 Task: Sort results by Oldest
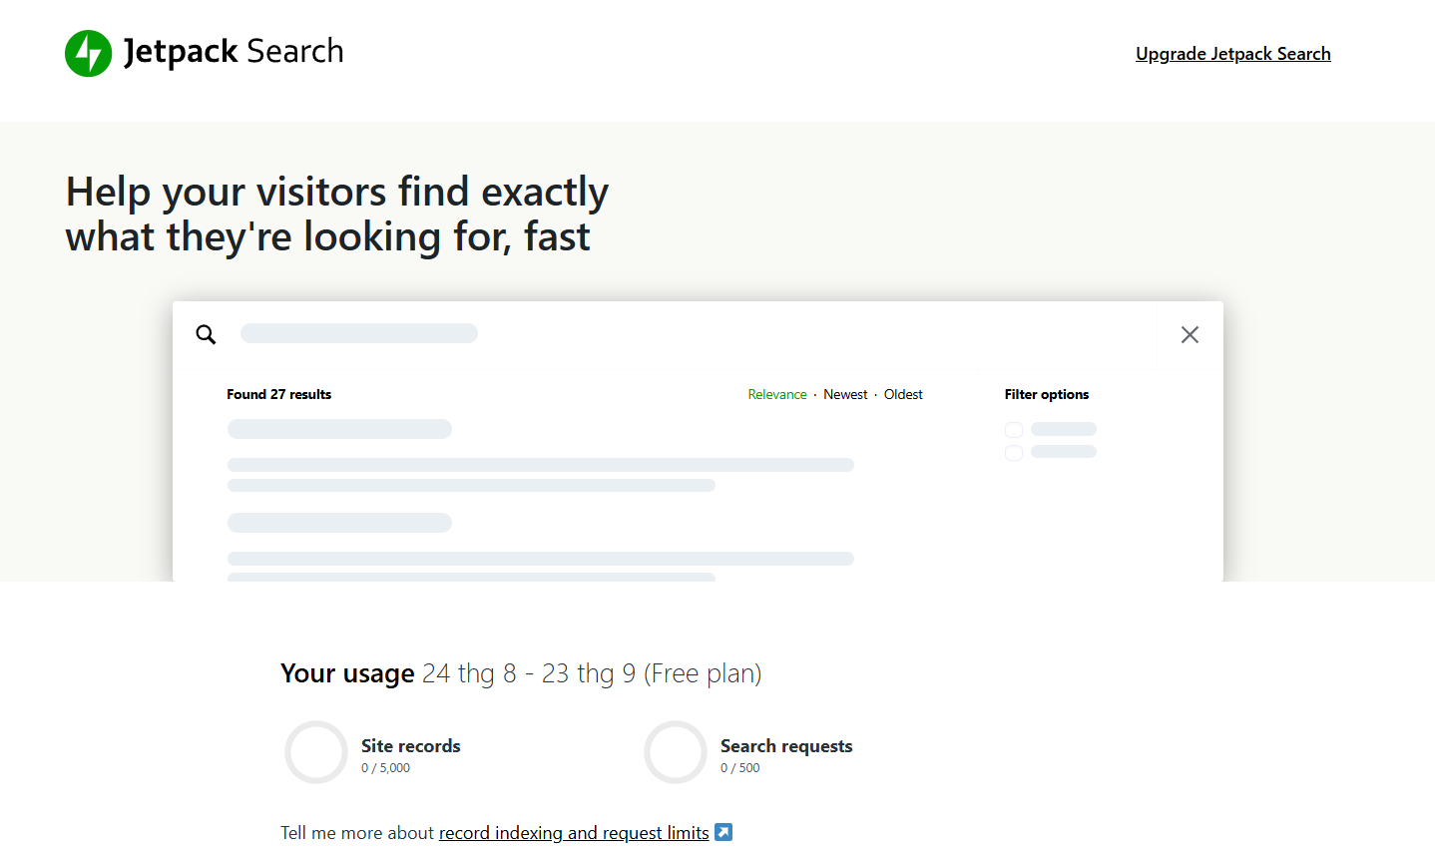click(903, 394)
